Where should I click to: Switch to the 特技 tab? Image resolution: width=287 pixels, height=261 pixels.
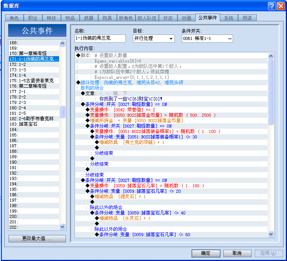click(x=51, y=18)
